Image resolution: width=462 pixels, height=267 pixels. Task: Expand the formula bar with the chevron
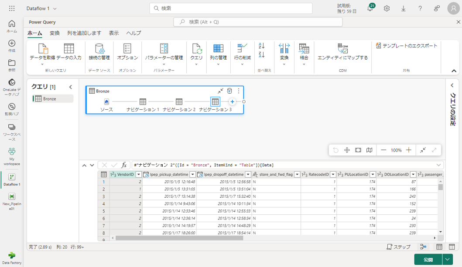coord(438,165)
